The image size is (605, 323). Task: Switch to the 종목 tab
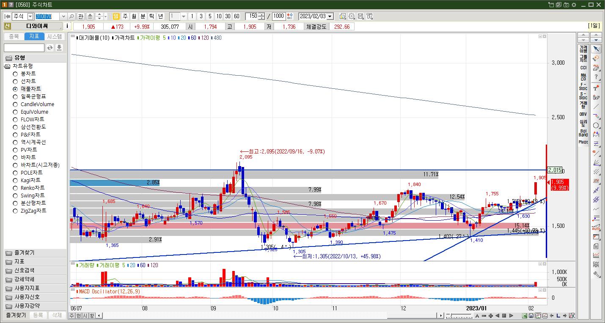(x=14, y=37)
